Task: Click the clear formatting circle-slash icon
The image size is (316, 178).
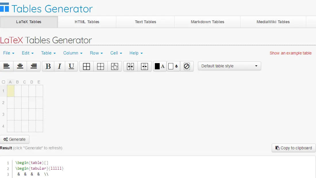Action: pos(187,66)
